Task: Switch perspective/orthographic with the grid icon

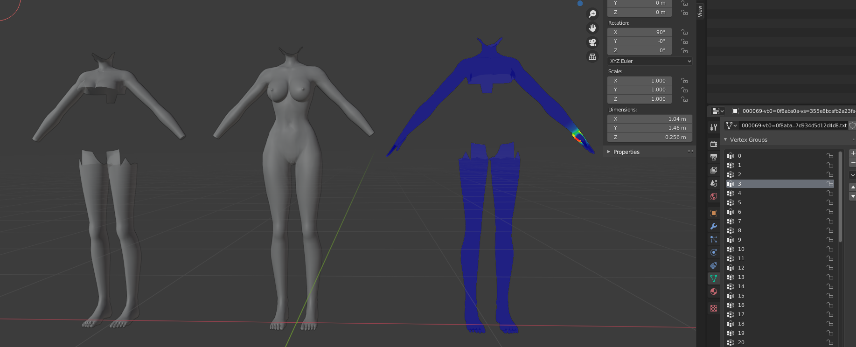Action: coord(592,56)
